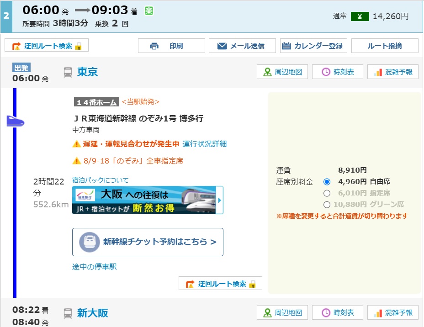424x327 pixels.
Task: Click warning icon beside 遅延・運転見合わせ
Action: tap(76, 144)
